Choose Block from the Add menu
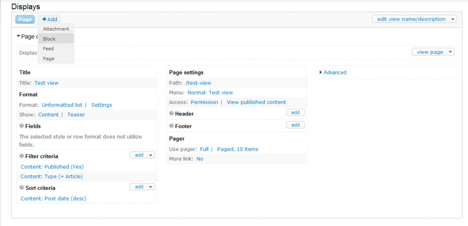Screen dimensions: 468x226 point(56,39)
